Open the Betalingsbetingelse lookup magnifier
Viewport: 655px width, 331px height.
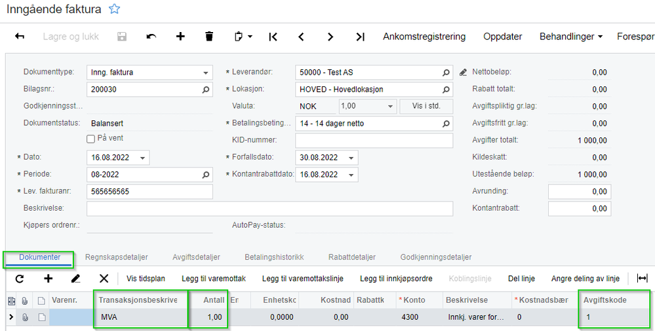pyautogui.click(x=446, y=124)
